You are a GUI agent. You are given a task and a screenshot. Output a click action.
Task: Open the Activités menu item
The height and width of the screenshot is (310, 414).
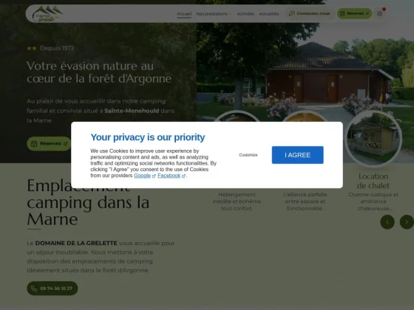click(245, 14)
